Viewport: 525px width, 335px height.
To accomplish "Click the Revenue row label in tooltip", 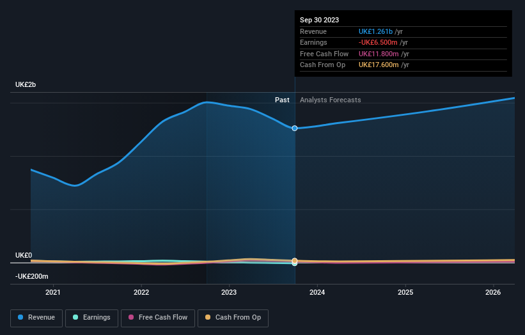I will click(x=313, y=31).
